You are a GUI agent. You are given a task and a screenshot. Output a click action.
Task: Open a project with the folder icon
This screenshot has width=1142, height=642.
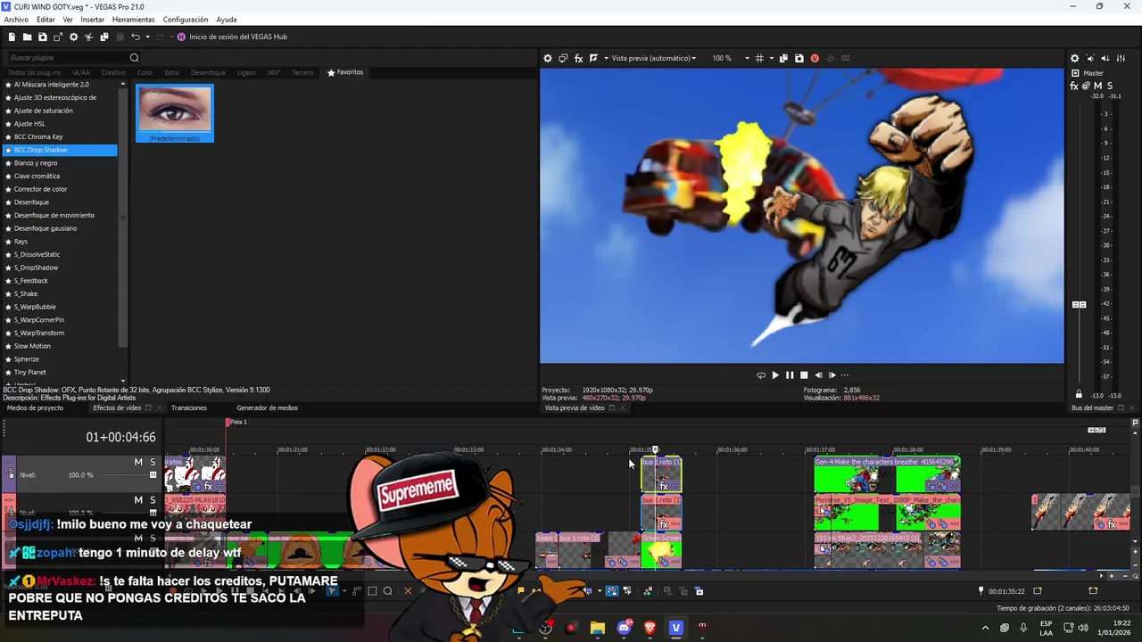pyautogui.click(x=27, y=37)
